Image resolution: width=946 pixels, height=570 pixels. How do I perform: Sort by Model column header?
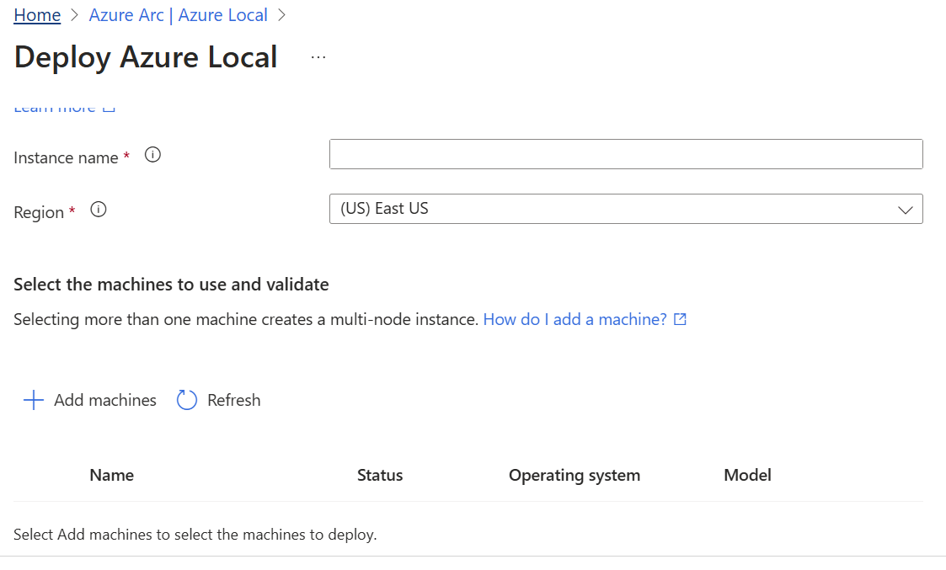(x=747, y=476)
